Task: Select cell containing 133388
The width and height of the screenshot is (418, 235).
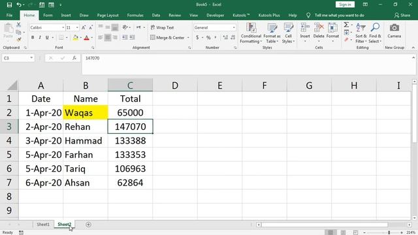Action: (131, 140)
